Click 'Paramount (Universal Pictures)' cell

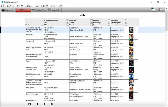[80, 90]
